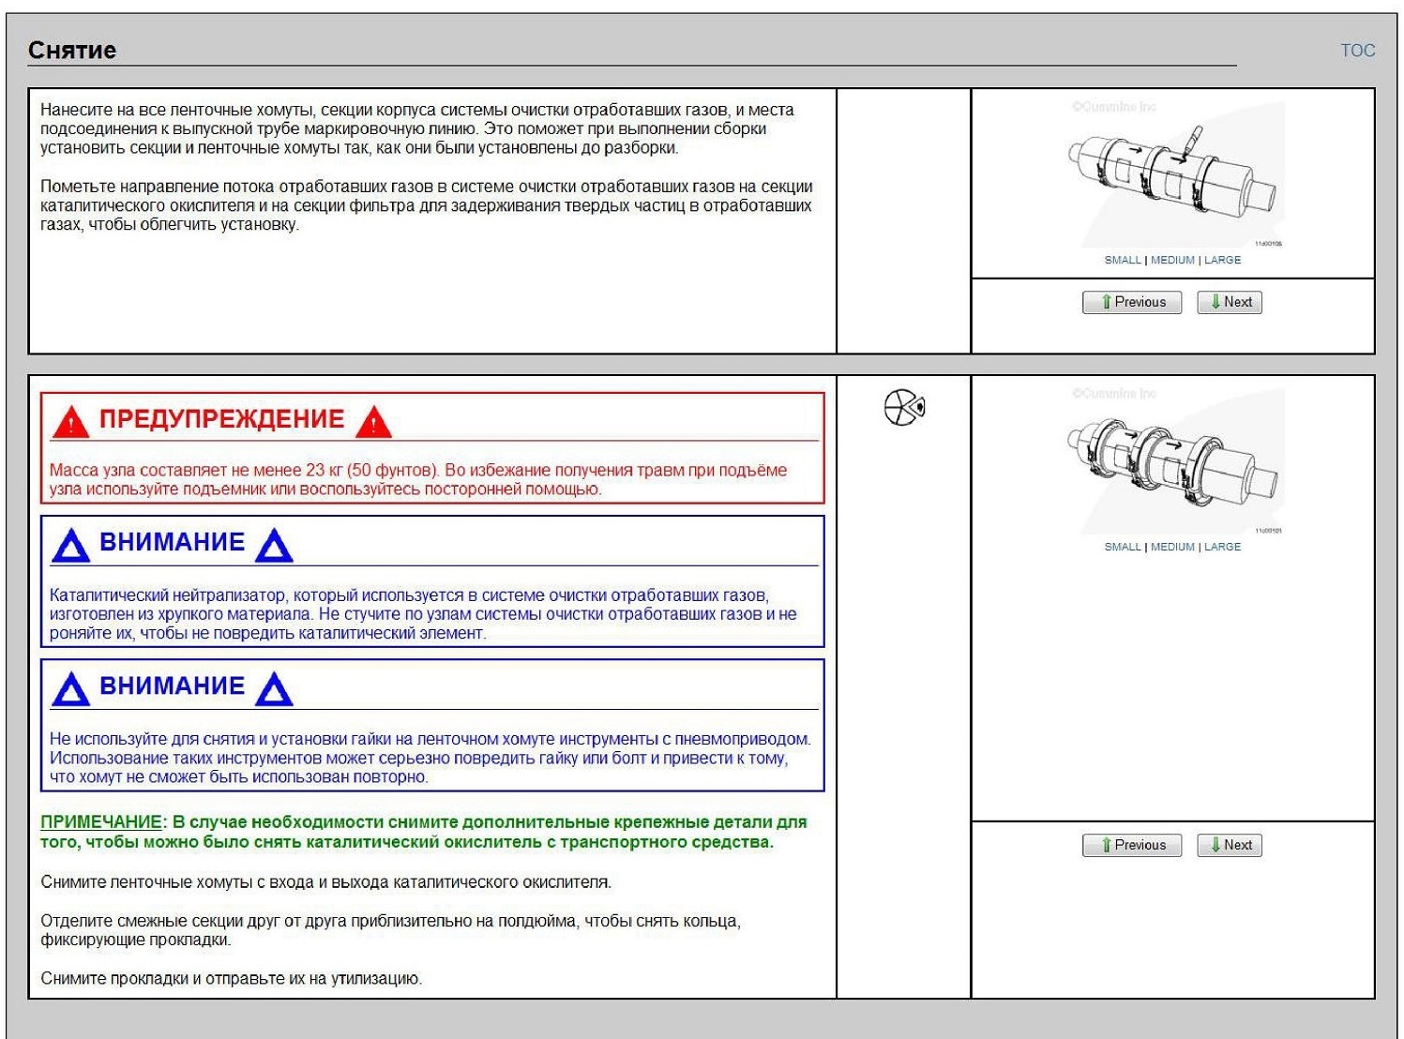1404x1039 pixels.
Task: Click left blue triangle in first ВНИМАНИЕ box
Action: click(70, 546)
